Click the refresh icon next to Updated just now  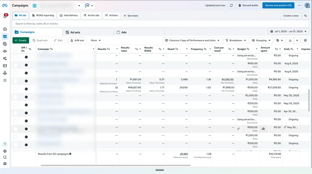pyautogui.click(x=231, y=5)
